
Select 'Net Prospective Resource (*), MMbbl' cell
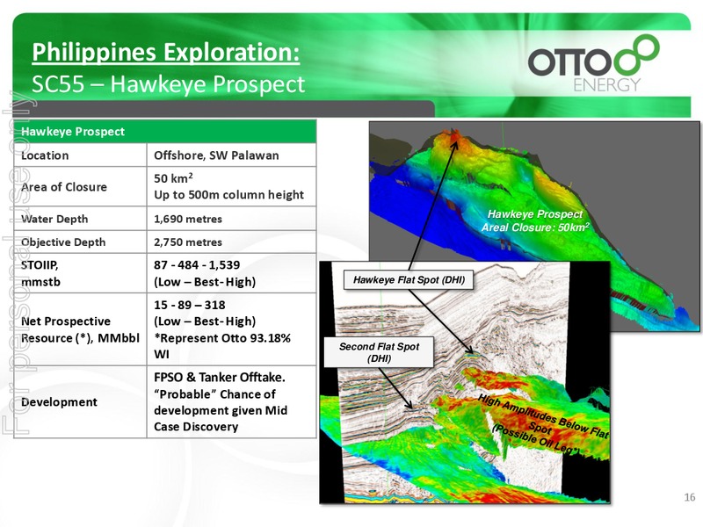(80, 329)
